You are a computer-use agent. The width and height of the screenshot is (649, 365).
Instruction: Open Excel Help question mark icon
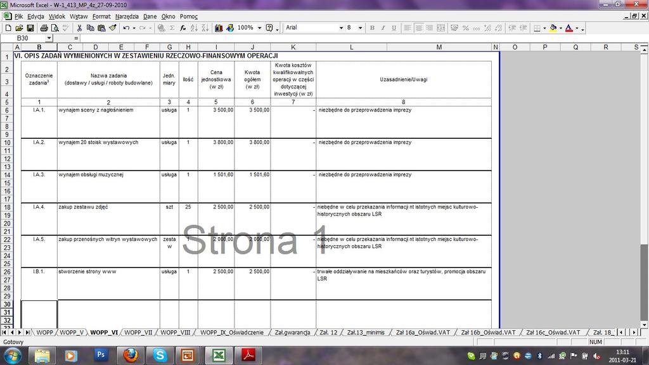point(269,28)
